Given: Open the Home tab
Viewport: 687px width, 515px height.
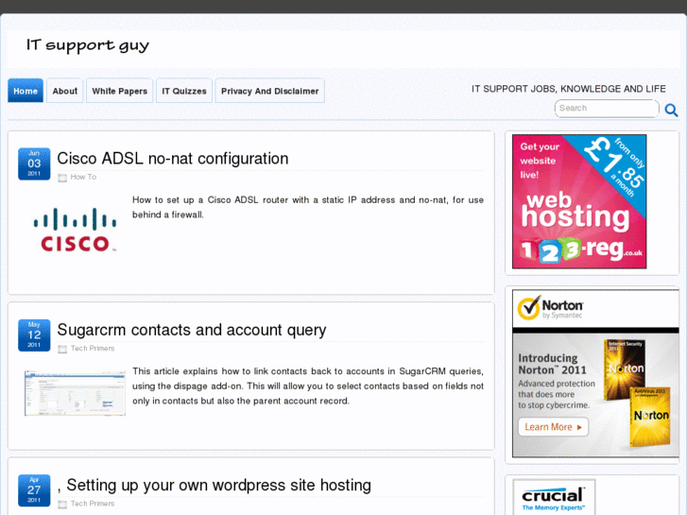Looking at the screenshot, I should coord(26,91).
